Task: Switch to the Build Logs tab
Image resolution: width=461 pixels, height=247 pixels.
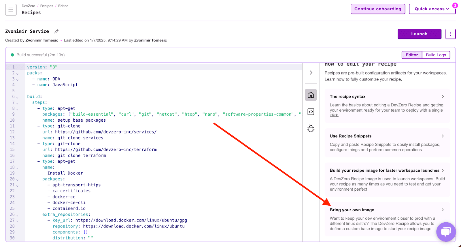Action: click(x=436, y=55)
